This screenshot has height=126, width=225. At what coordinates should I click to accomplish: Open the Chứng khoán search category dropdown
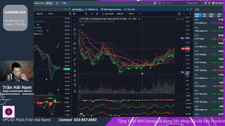point(193,3)
